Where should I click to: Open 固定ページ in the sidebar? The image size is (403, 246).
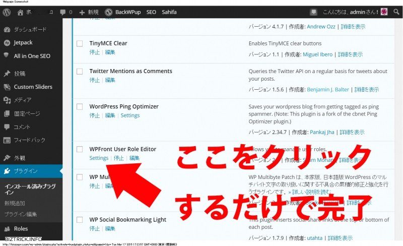tap(27, 113)
